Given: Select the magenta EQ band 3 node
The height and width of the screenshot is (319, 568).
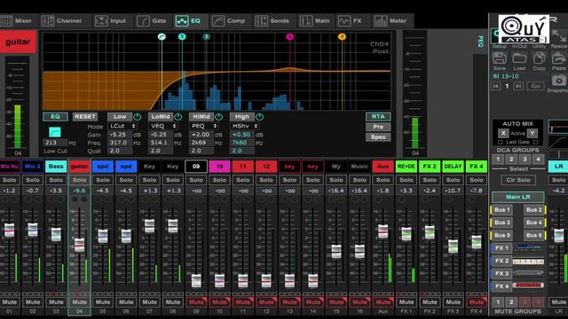Looking at the screenshot, I should click(x=290, y=36).
